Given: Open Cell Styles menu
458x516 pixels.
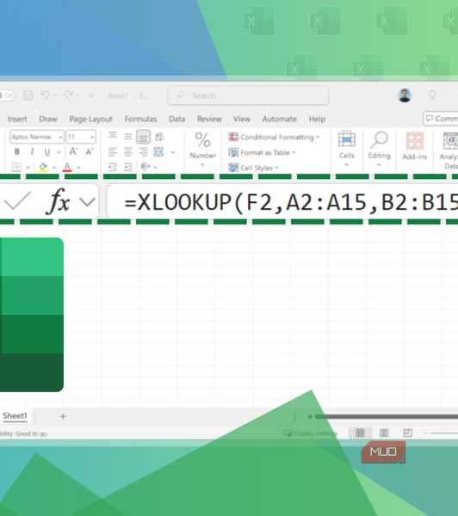Looking at the screenshot, I should point(253,168).
